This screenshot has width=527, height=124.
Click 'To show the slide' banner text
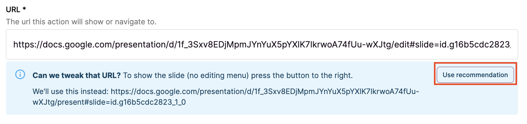tap(154, 75)
